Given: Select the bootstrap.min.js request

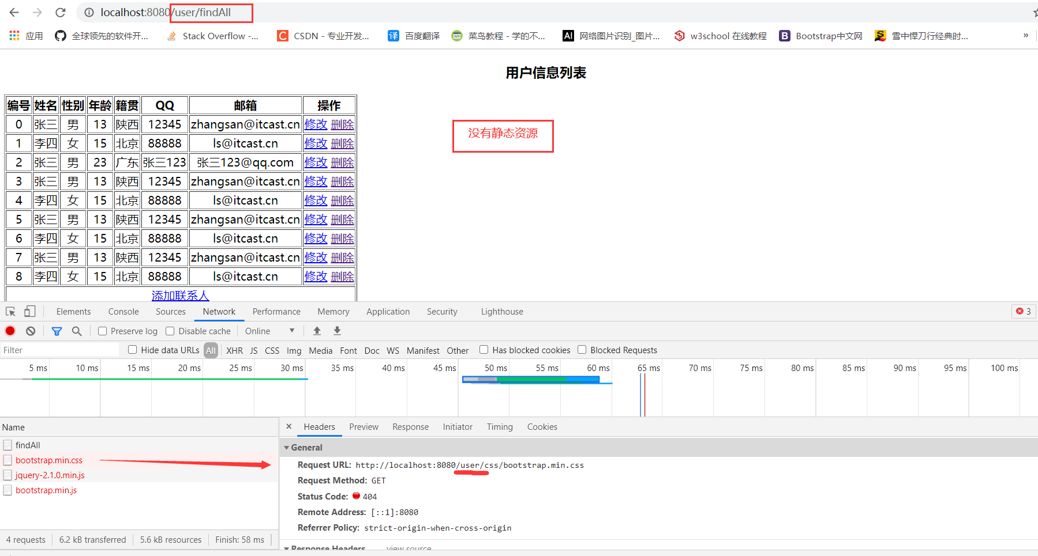Looking at the screenshot, I should pyautogui.click(x=138, y=490).
